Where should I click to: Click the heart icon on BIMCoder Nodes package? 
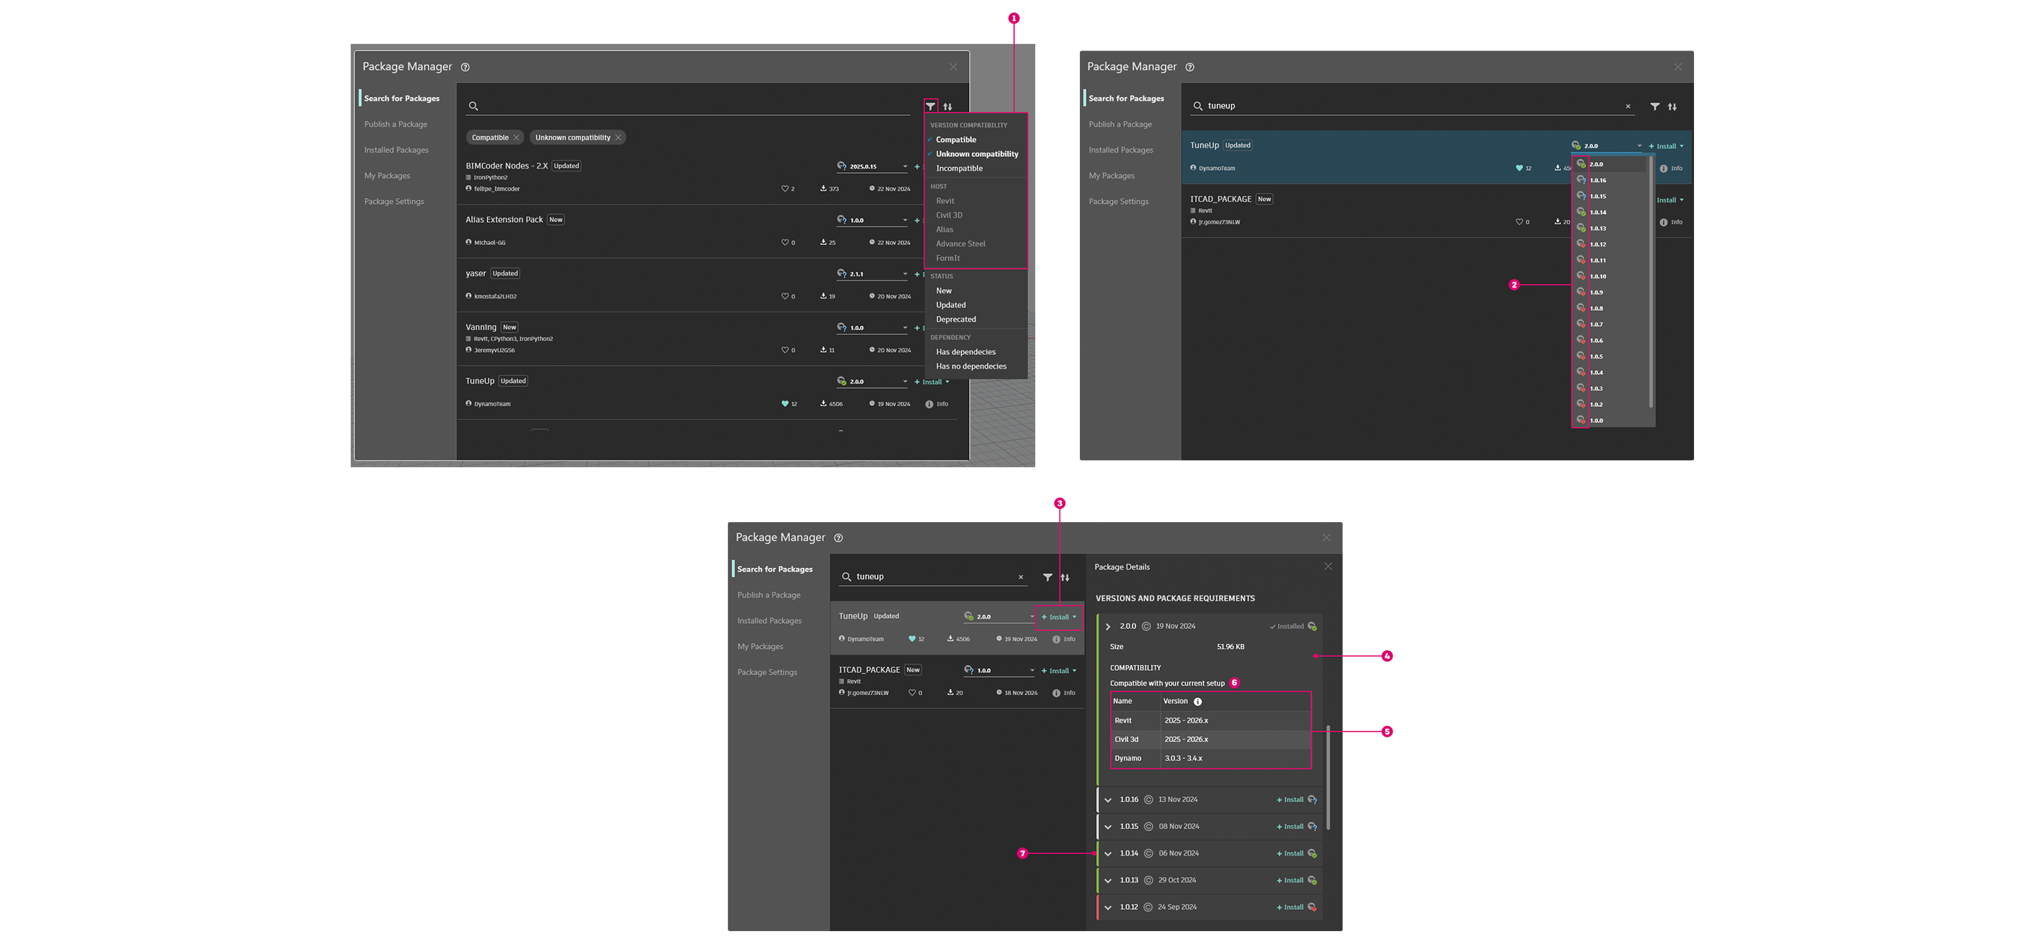coord(784,188)
